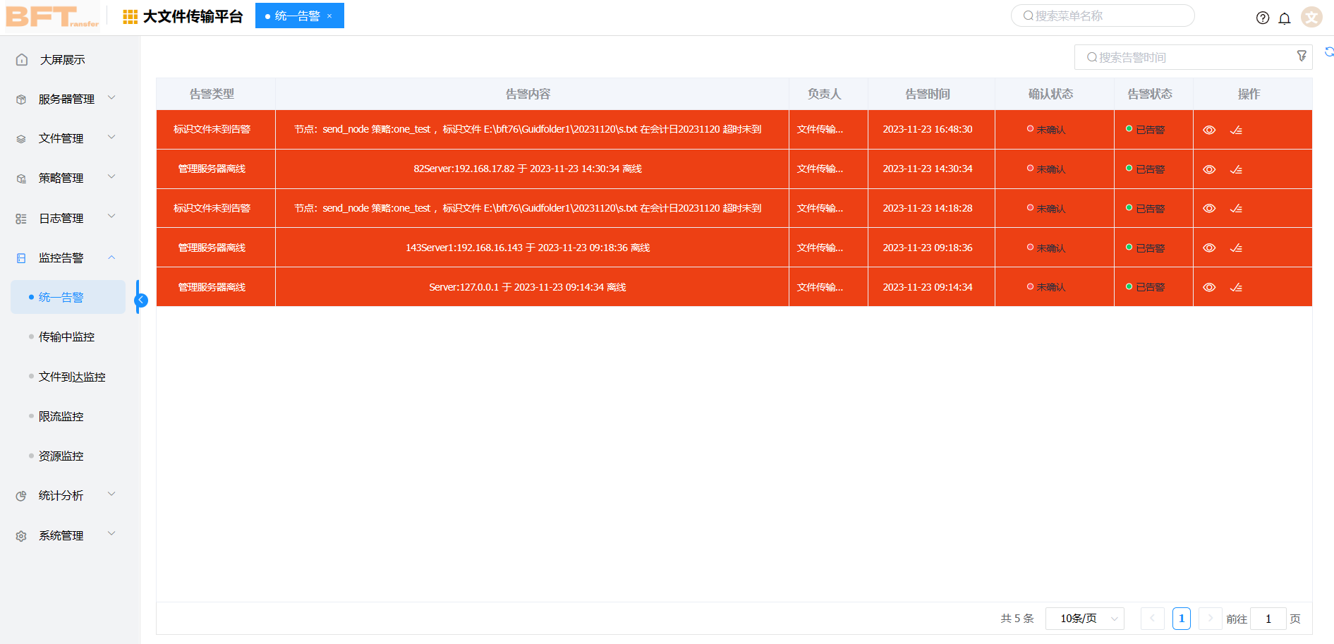This screenshot has height=644, width=1334.
Task: Close the 统一告警 tab
Action: 329,16
